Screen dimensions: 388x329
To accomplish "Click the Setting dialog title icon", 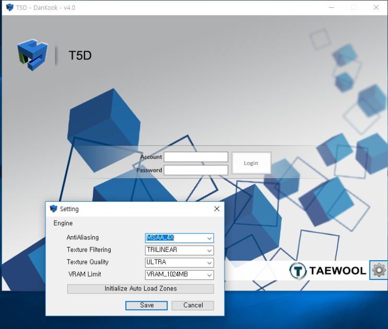I will pyautogui.click(x=53, y=209).
